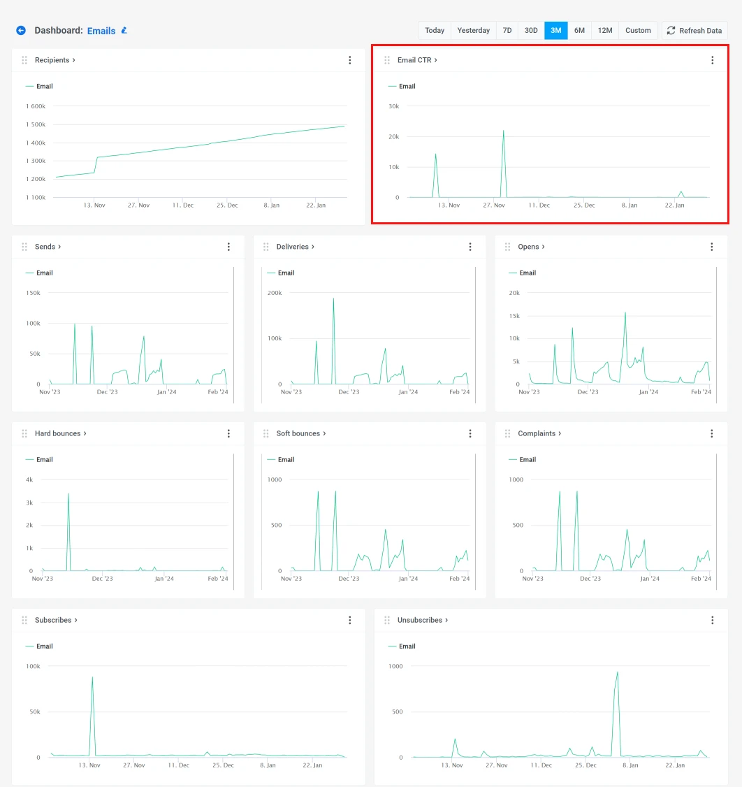Select the 12M time range tab

click(x=604, y=30)
